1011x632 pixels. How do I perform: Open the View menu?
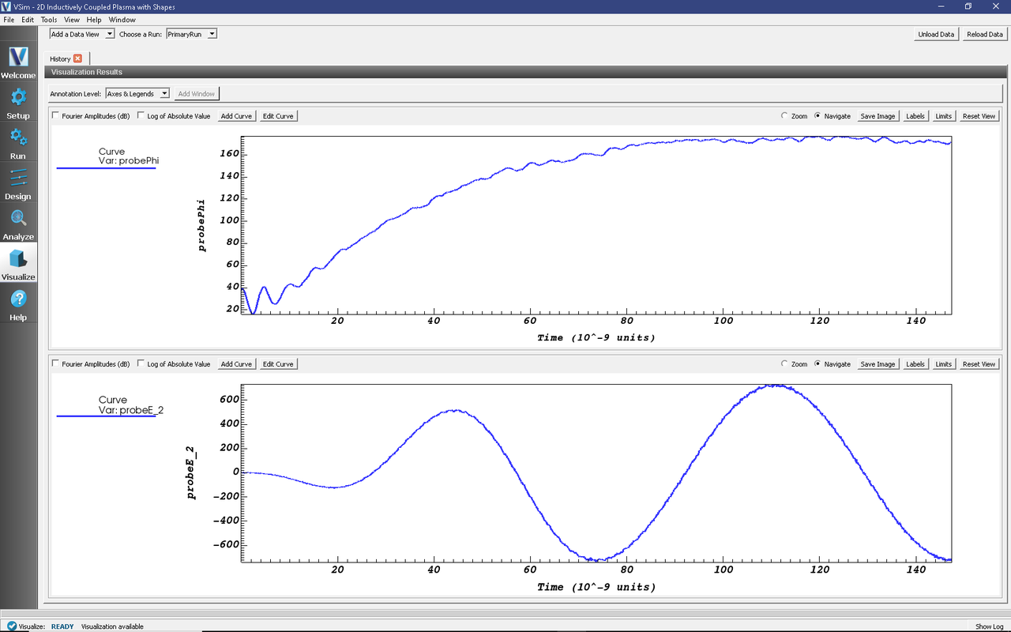click(72, 20)
